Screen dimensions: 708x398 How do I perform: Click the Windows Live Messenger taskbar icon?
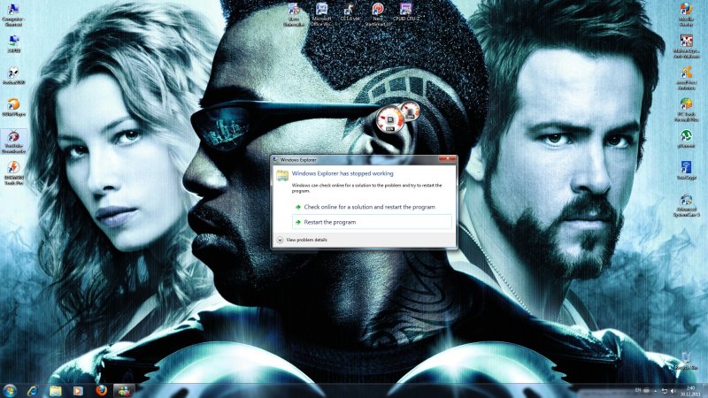coord(124,390)
